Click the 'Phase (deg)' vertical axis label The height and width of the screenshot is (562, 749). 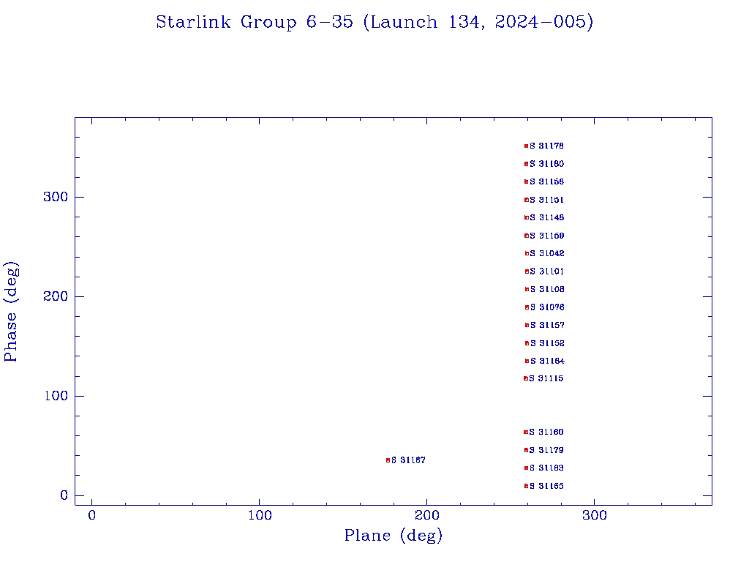click(10, 312)
